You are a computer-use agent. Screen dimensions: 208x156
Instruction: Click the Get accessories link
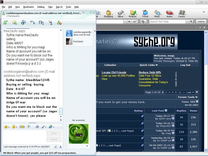coord(79,120)
